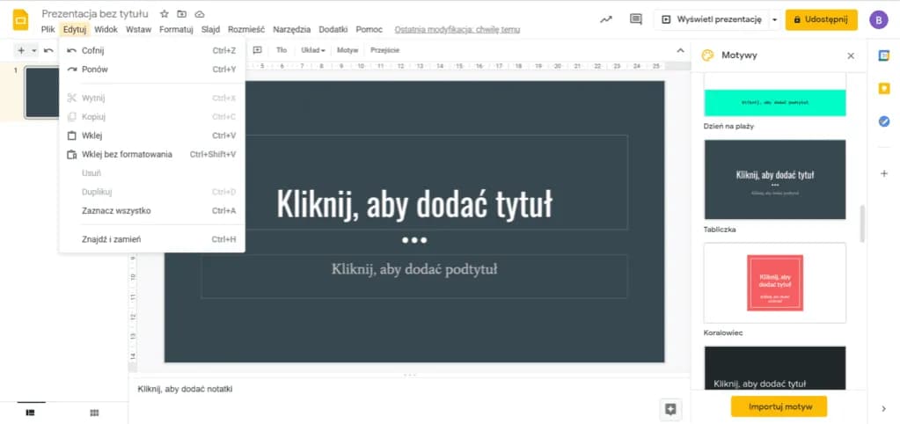Open the activity dashboard trend icon
The width and height of the screenshot is (900, 424).
pos(606,19)
